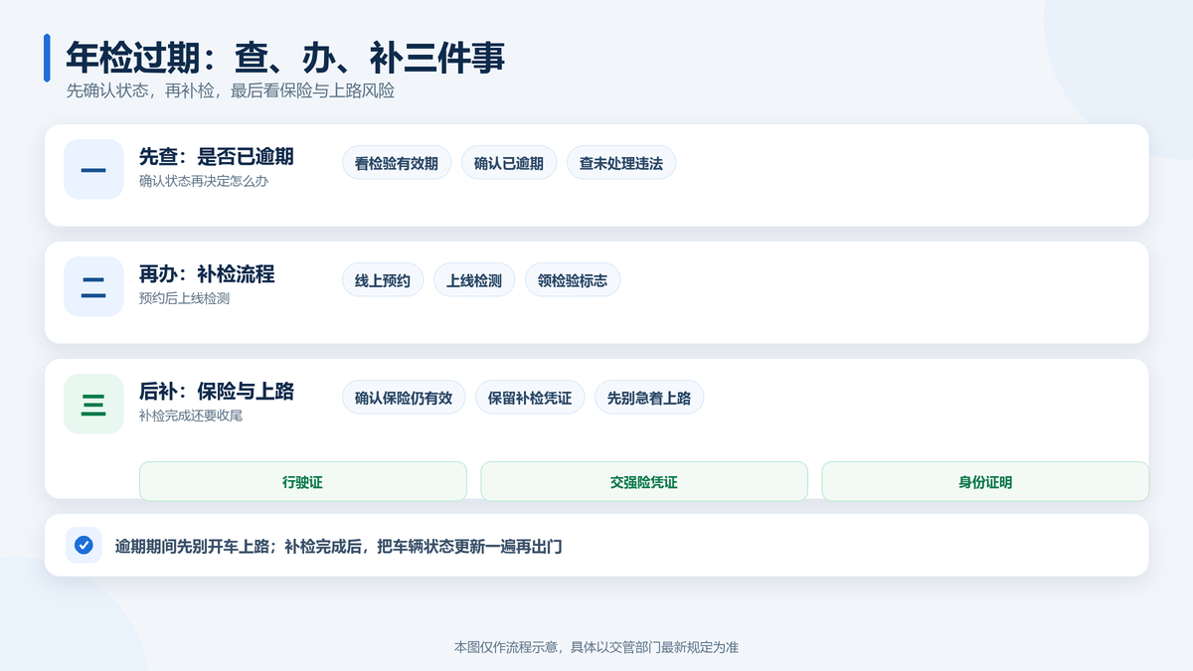Click the blue checkmark icon in the tip bar
This screenshot has width=1193, height=671.
(84, 545)
